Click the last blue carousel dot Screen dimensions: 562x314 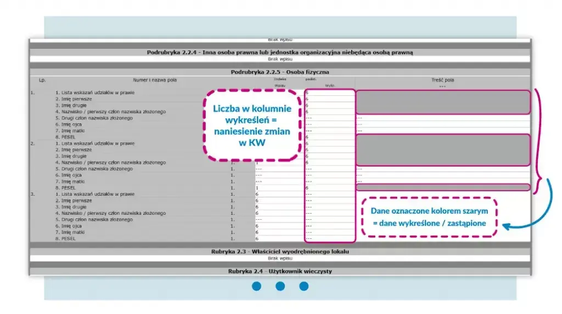point(304,286)
